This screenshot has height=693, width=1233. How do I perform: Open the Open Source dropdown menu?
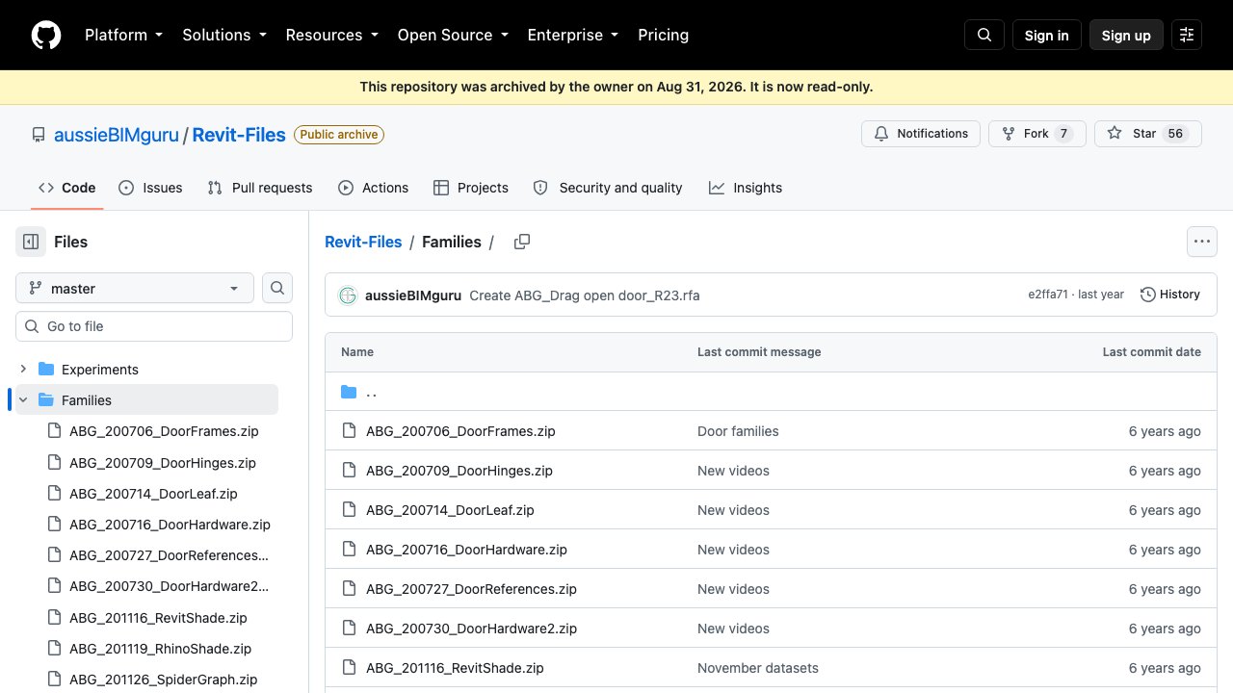pyautogui.click(x=453, y=35)
